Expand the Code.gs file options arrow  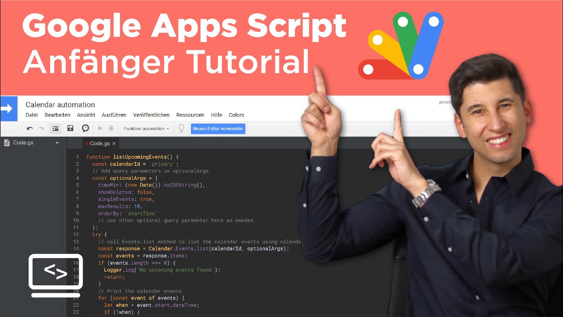click(57, 143)
